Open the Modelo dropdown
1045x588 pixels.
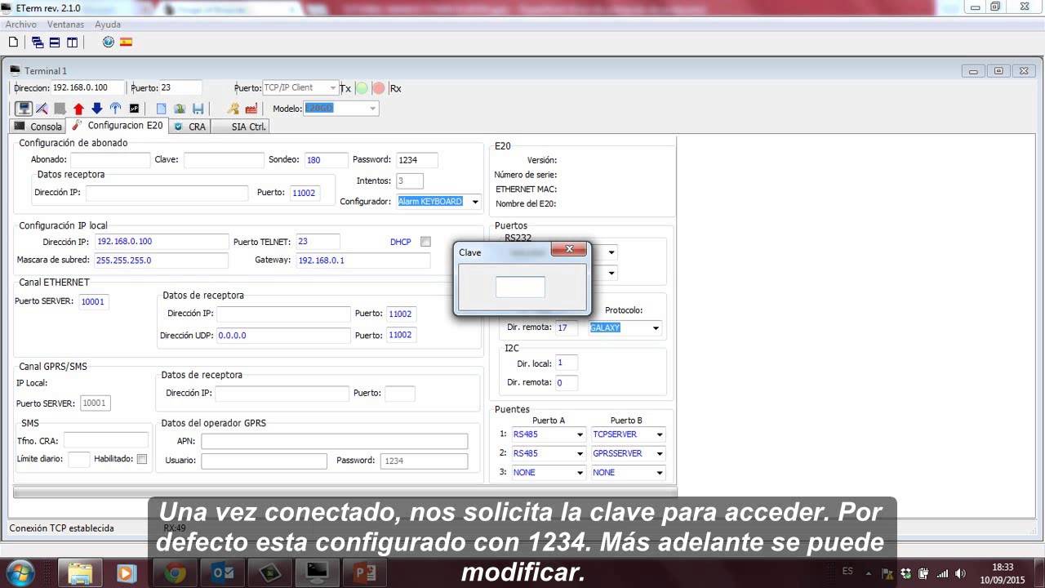373,109
